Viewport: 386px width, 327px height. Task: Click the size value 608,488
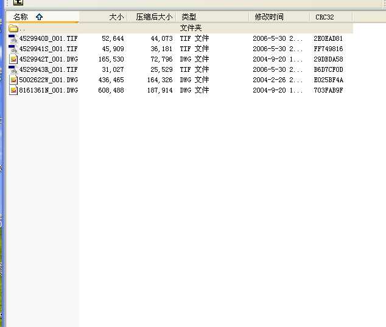(x=111, y=90)
